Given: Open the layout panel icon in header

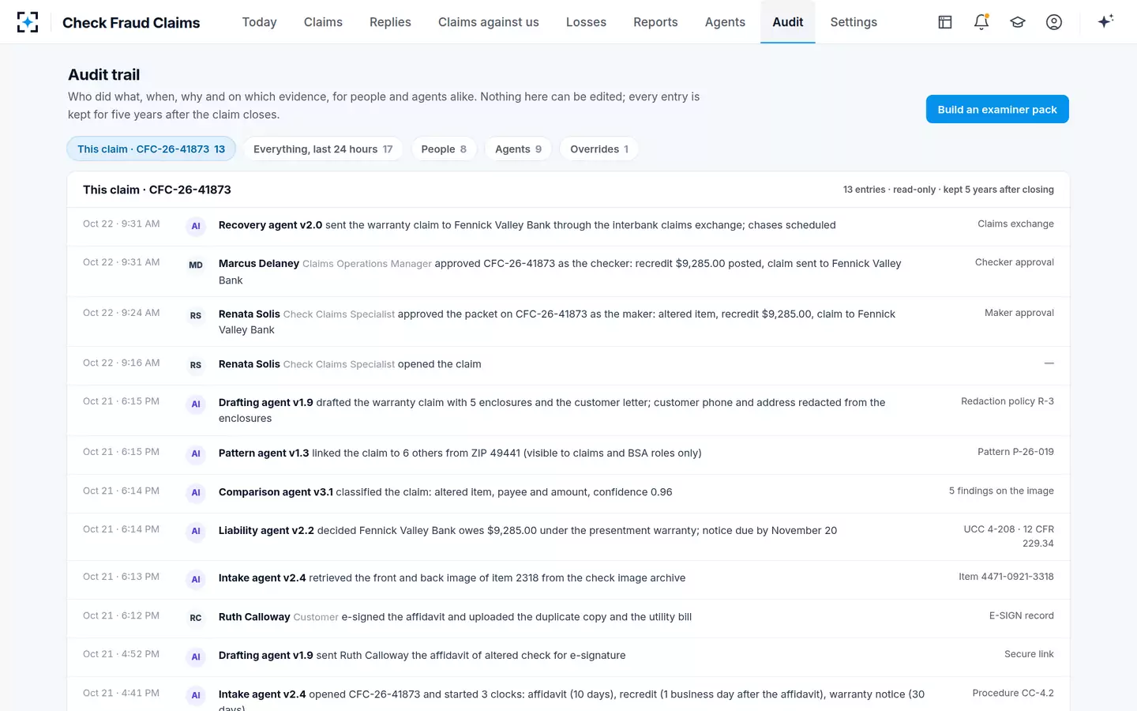Looking at the screenshot, I should pos(945,22).
